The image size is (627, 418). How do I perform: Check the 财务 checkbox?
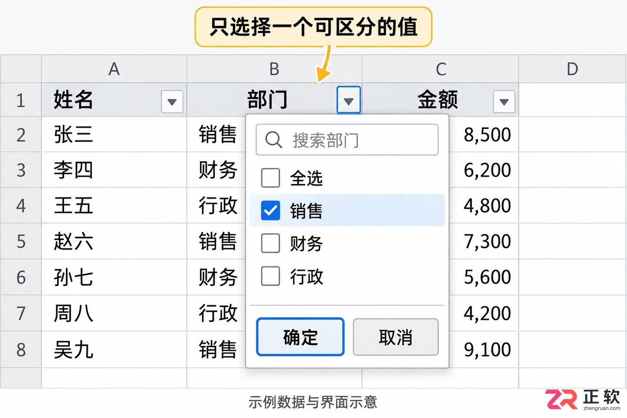pos(270,243)
